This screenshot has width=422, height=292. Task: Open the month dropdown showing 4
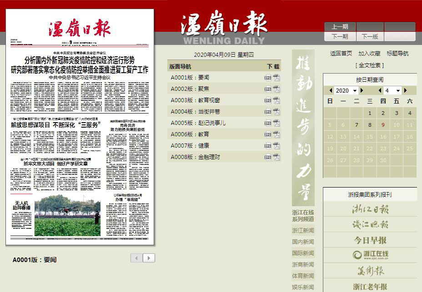coord(392,90)
